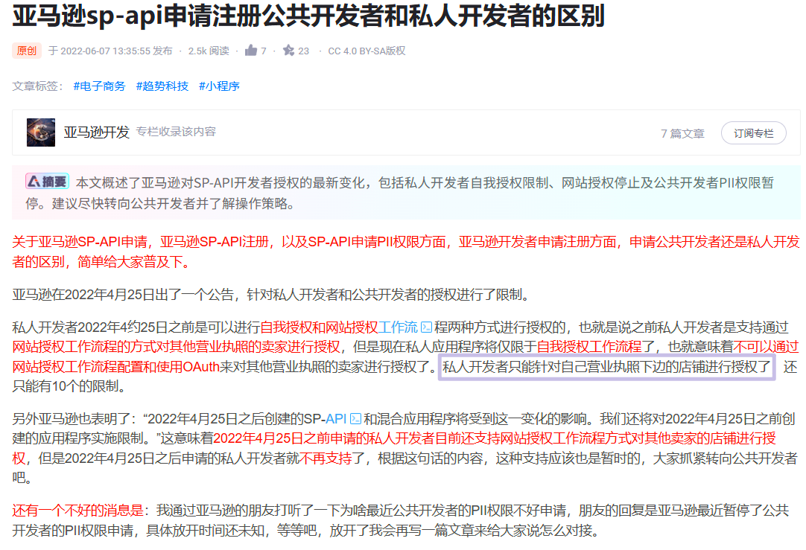The height and width of the screenshot is (550, 806).
Task: Click the CC 4.0 BY-SA版权 license link
Action: [366, 51]
